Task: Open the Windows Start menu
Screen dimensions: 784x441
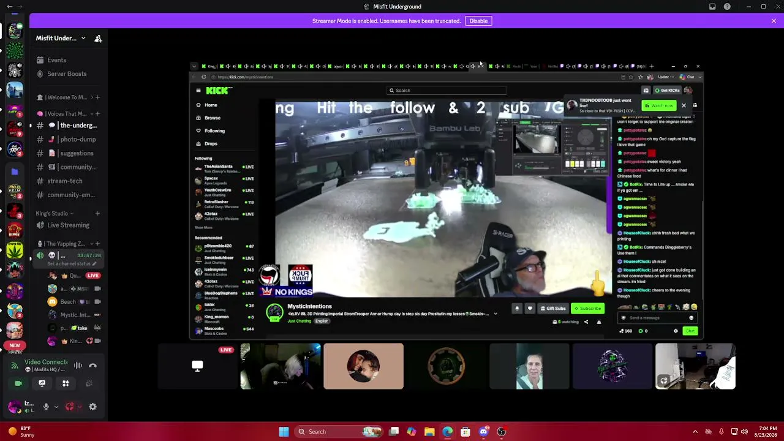Action: pos(284,432)
